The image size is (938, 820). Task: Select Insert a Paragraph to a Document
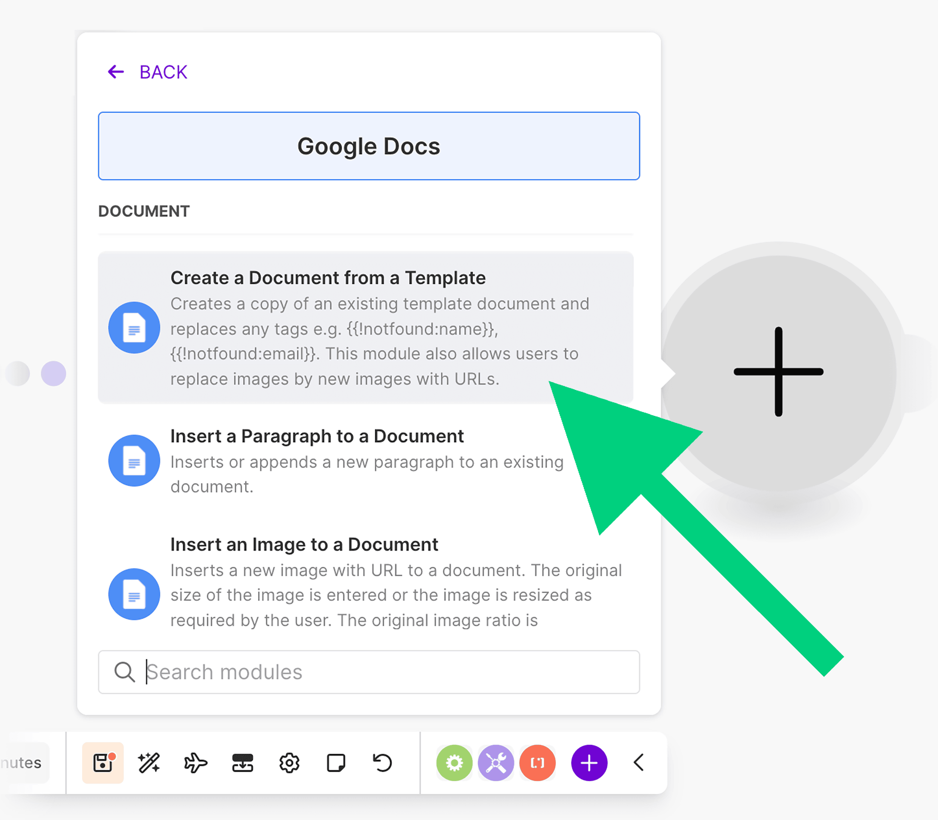click(x=317, y=436)
